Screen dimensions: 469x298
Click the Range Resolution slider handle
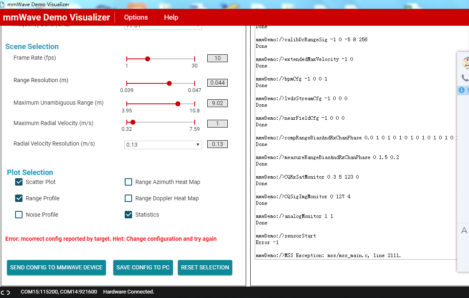click(169, 83)
